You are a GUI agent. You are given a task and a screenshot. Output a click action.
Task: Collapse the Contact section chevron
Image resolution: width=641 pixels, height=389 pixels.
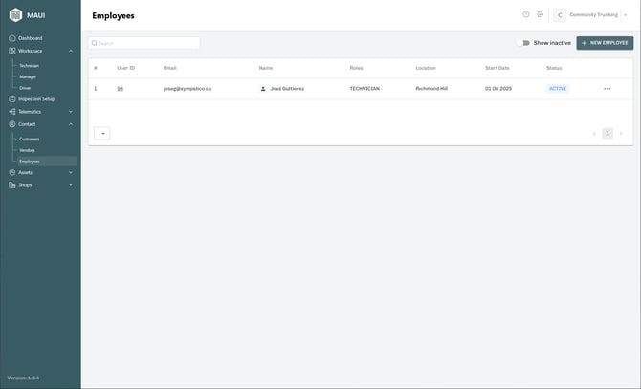(x=70, y=124)
